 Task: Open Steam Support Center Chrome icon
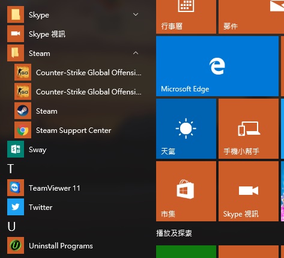point(23,130)
